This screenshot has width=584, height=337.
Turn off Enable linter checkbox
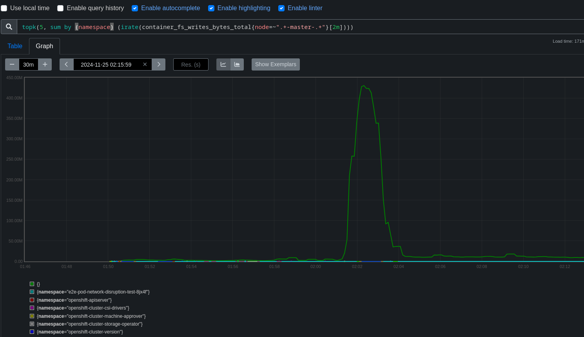281,8
